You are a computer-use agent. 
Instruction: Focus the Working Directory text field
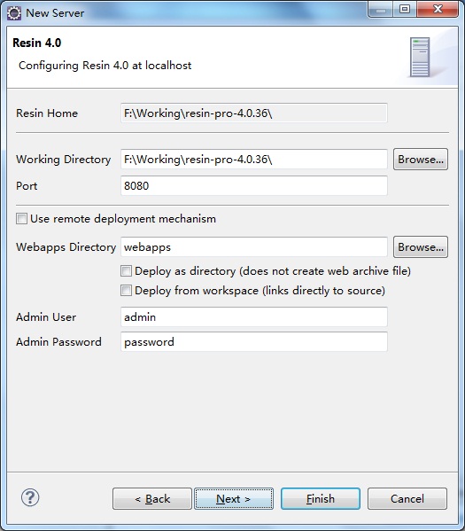tap(254, 160)
